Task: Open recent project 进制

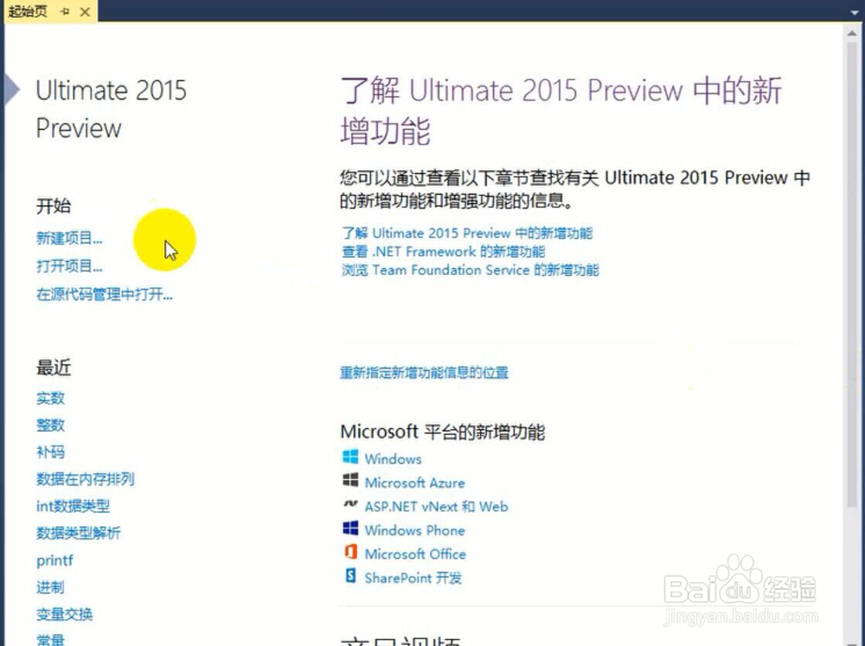Action: [50, 587]
